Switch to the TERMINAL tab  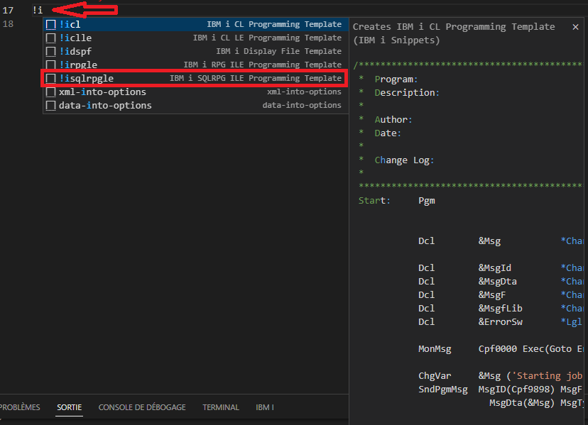coord(221,407)
